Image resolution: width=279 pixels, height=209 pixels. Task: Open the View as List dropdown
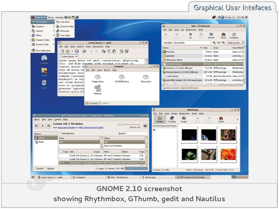pyautogui.click(x=236, y=43)
